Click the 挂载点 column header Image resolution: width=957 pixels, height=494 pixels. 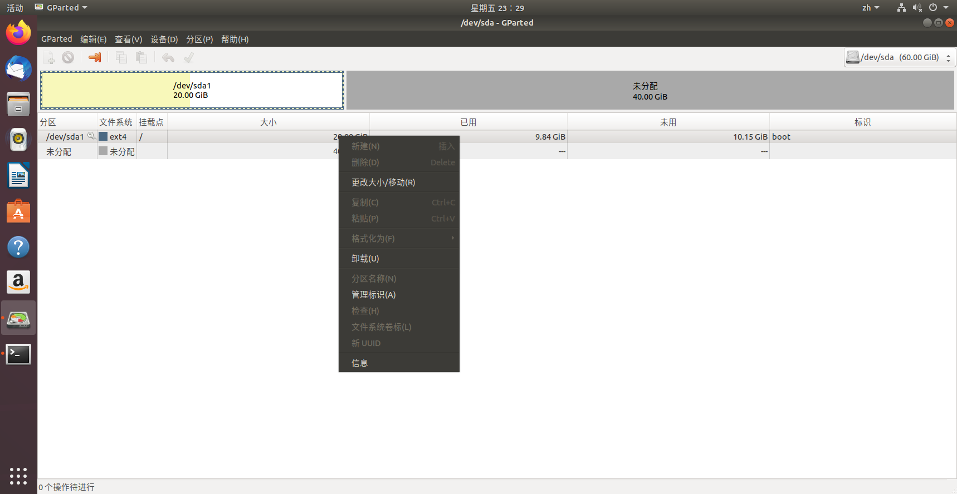click(x=152, y=122)
